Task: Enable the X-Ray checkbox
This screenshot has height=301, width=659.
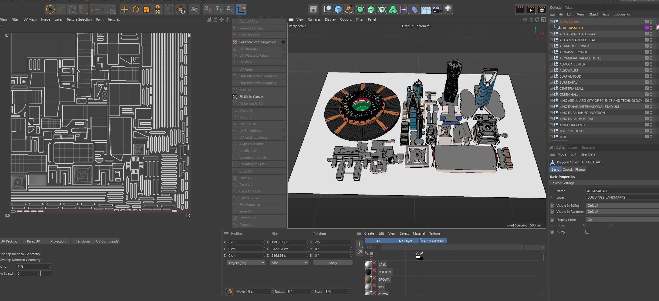Action: [x=587, y=232]
